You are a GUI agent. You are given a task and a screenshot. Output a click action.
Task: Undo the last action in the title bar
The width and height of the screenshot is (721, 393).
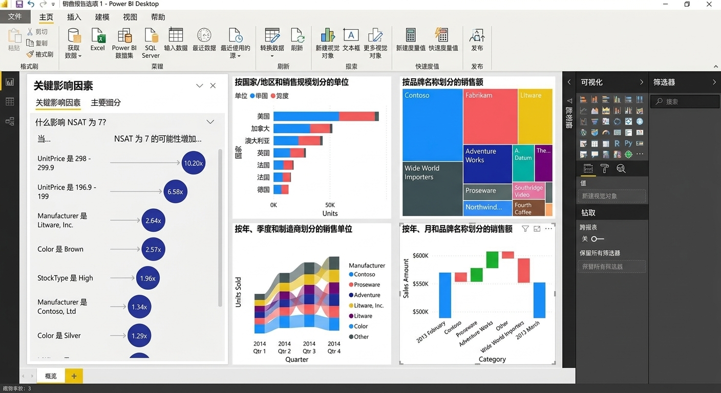tap(31, 4)
